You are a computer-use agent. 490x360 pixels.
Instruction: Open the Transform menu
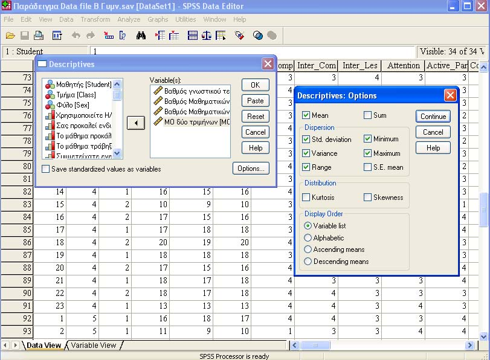95,19
